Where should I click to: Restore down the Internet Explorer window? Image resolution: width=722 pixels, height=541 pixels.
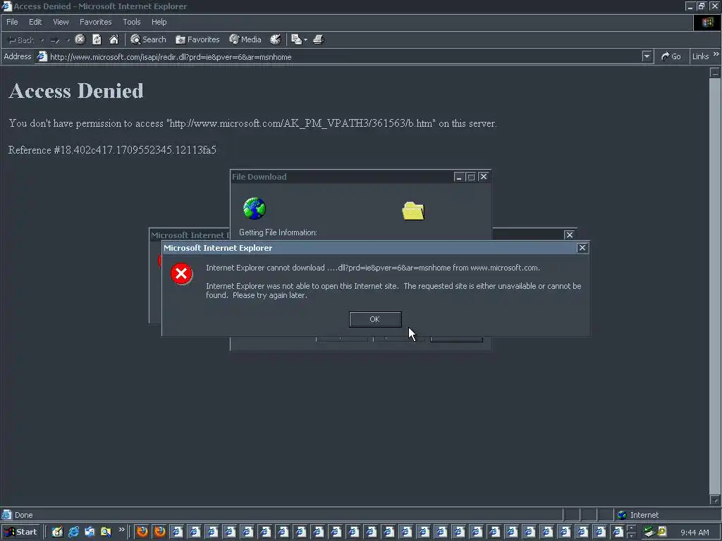(x=702, y=6)
